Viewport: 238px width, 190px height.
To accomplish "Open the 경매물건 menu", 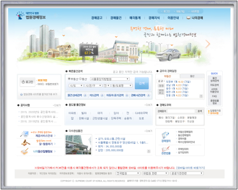I will (x=116, y=18).
